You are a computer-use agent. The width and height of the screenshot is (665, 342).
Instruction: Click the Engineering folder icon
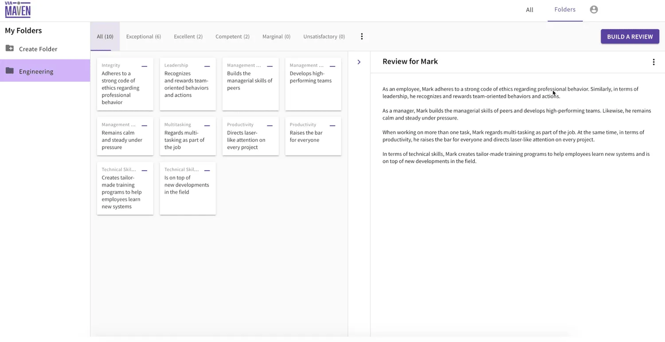(x=9, y=71)
